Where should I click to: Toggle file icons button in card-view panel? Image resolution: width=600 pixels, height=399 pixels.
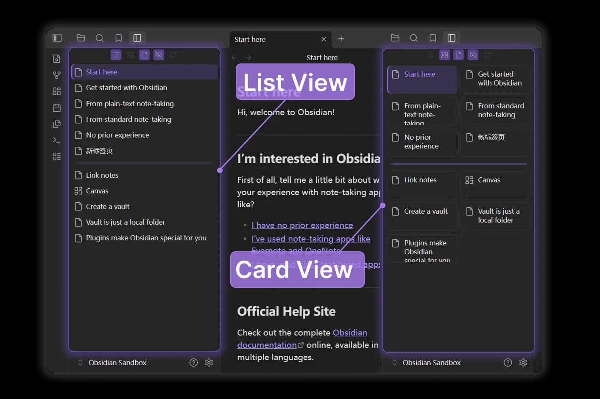click(x=459, y=55)
